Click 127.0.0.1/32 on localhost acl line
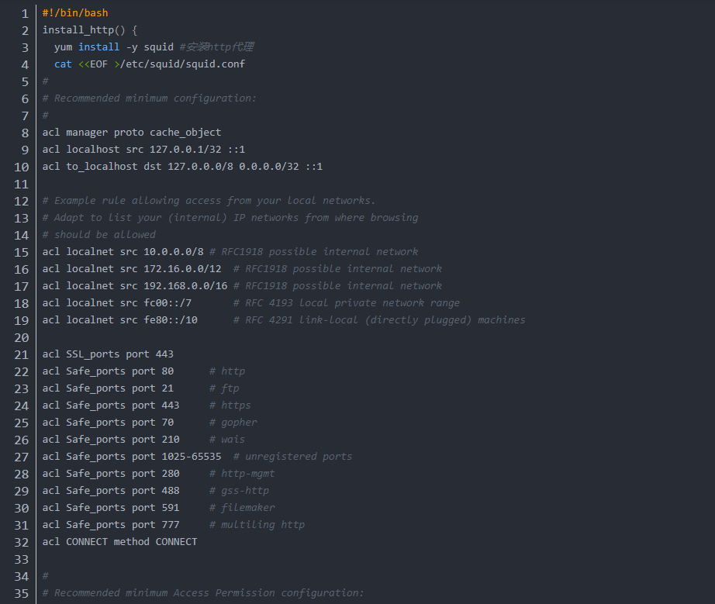This screenshot has height=604, width=715. (185, 150)
